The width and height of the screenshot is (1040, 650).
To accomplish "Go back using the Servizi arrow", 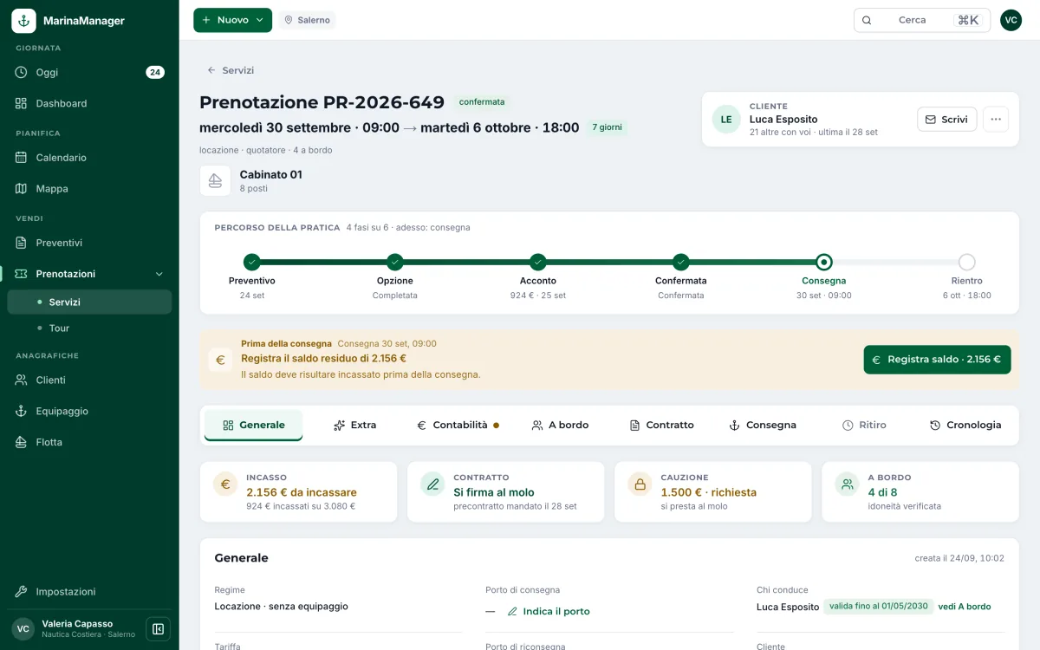I will pyautogui.click(x=231, y=70).
